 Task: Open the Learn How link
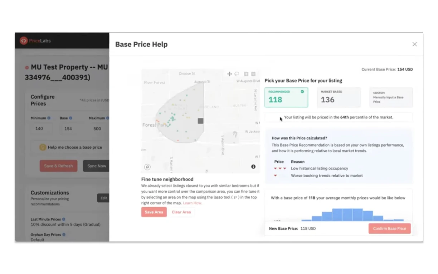[193, 203]
